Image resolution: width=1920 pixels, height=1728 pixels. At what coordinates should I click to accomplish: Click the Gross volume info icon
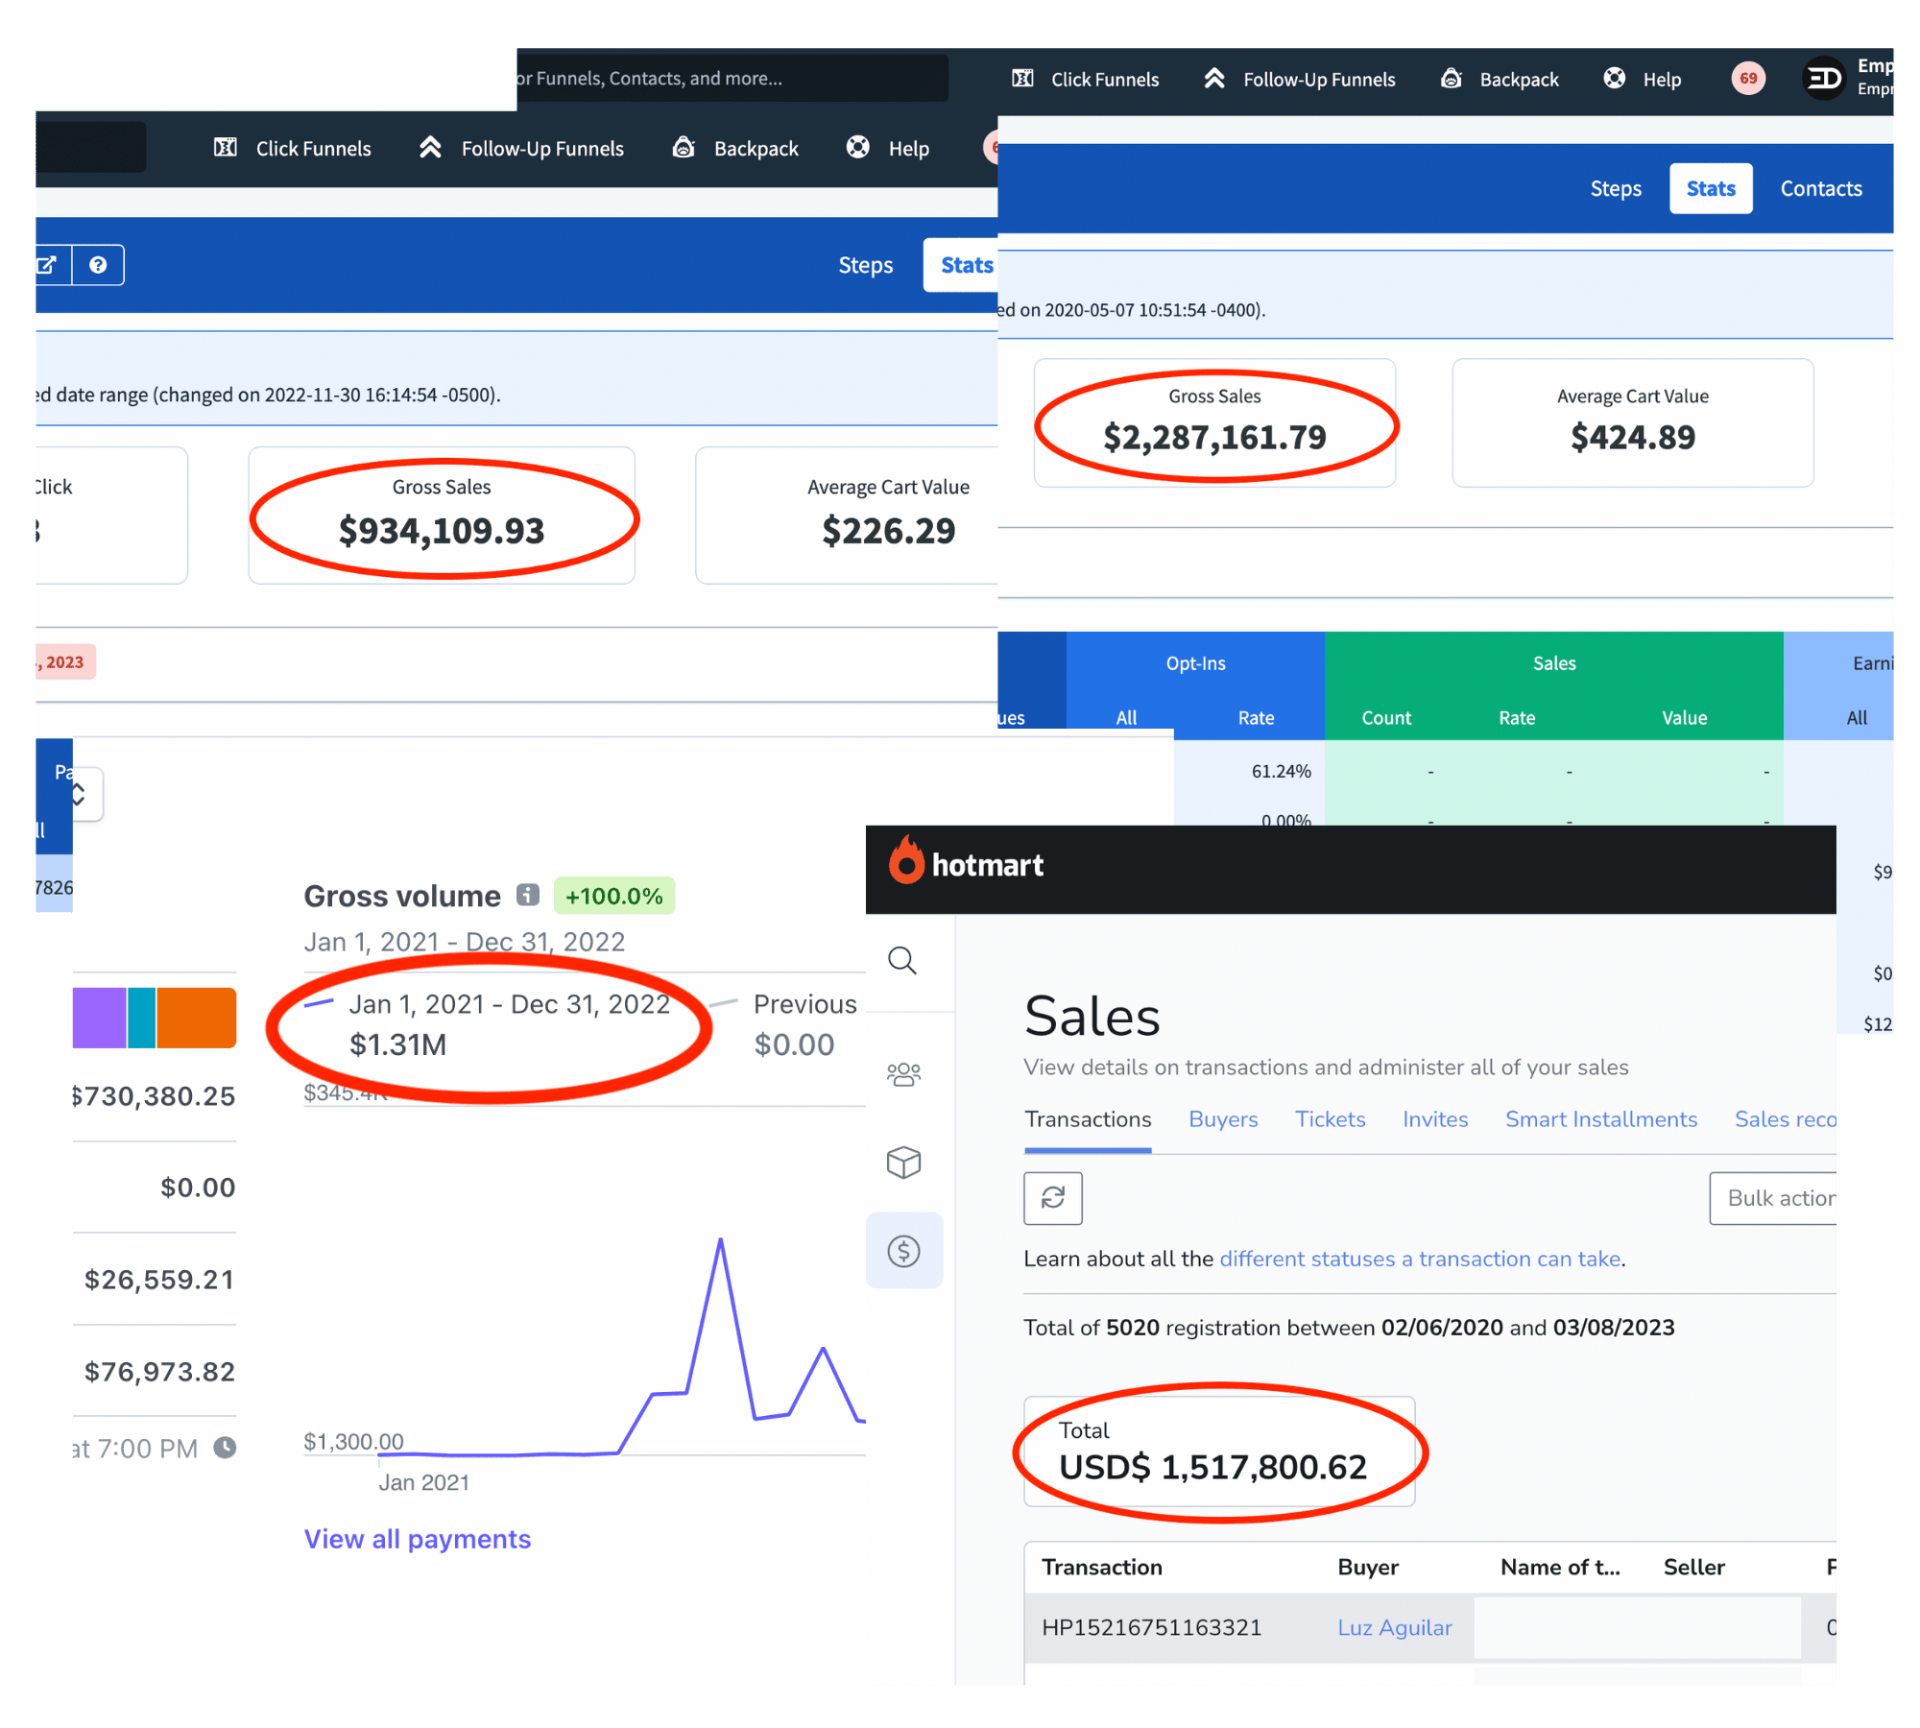tap(527, 895)
